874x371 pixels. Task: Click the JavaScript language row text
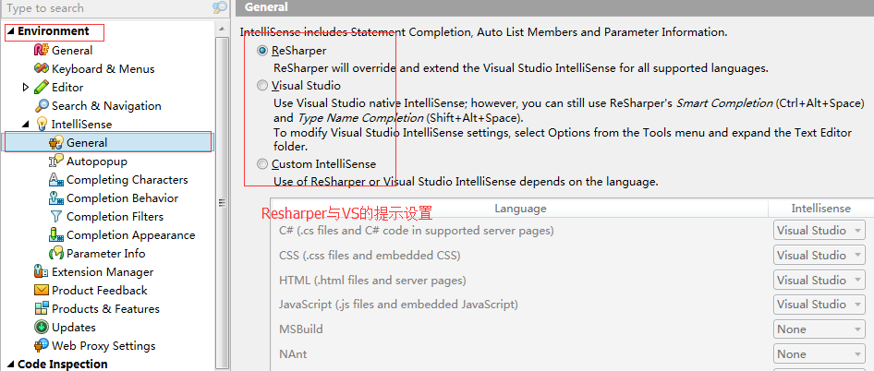[398, 305]
